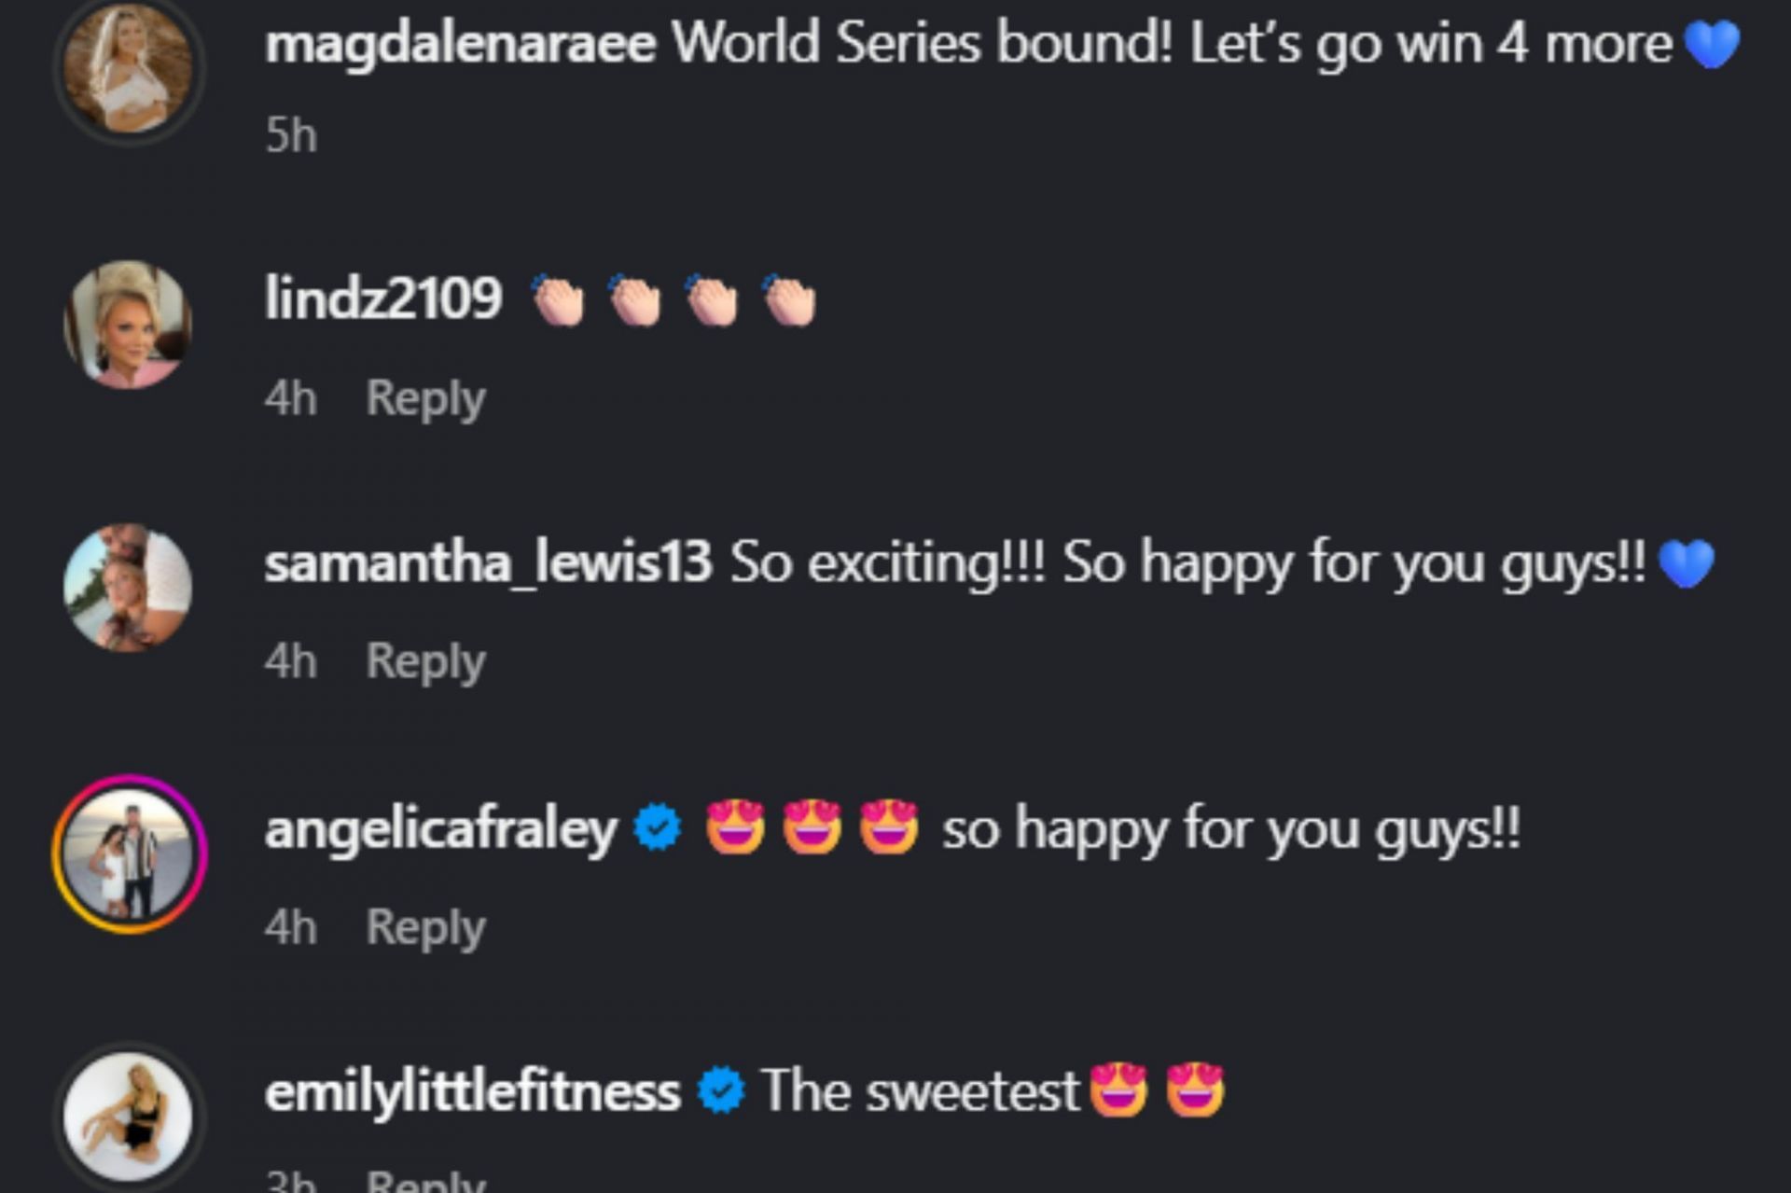Click the 4h timestamp under angelicafraley's comment
This screenshot has width=1791, height=1193.
point(291,928)
